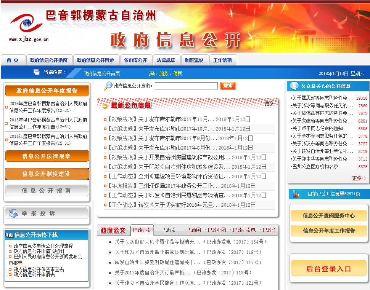Switch to the 法律规章 navigation tab
Screen dimensions: 370x290
click(x=166, y=60)
